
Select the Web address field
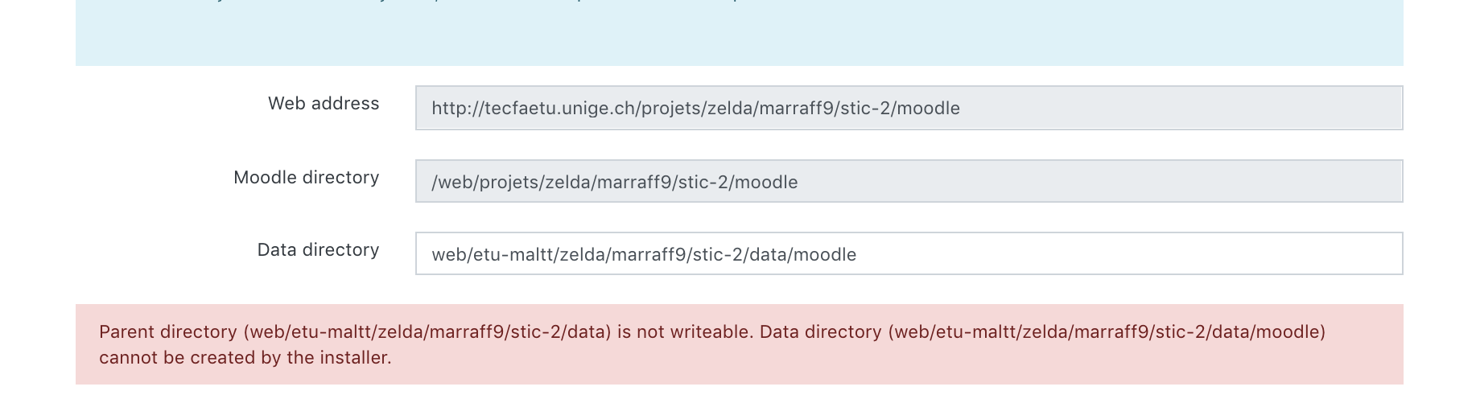pos(909,108)
